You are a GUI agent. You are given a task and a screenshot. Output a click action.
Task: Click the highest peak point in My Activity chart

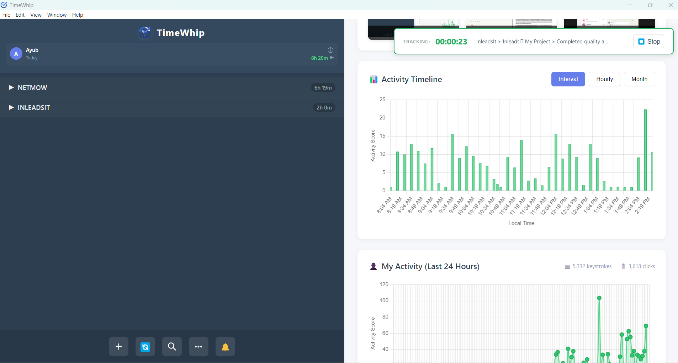(x=599, y=298)
